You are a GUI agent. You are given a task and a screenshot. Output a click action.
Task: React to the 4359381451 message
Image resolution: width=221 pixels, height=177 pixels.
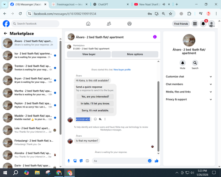pyautogui.click(x=95, y=119)
